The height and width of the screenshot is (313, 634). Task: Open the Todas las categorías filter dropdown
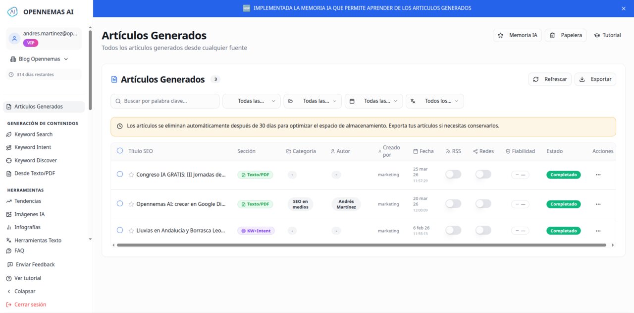313,101
